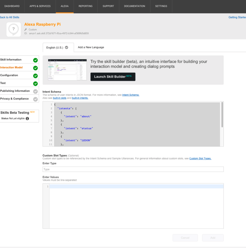Click the green checkmark beside Skill Information
Image resolution: width=246 pixels, height=248 pixels.
[x=35, y=60]
